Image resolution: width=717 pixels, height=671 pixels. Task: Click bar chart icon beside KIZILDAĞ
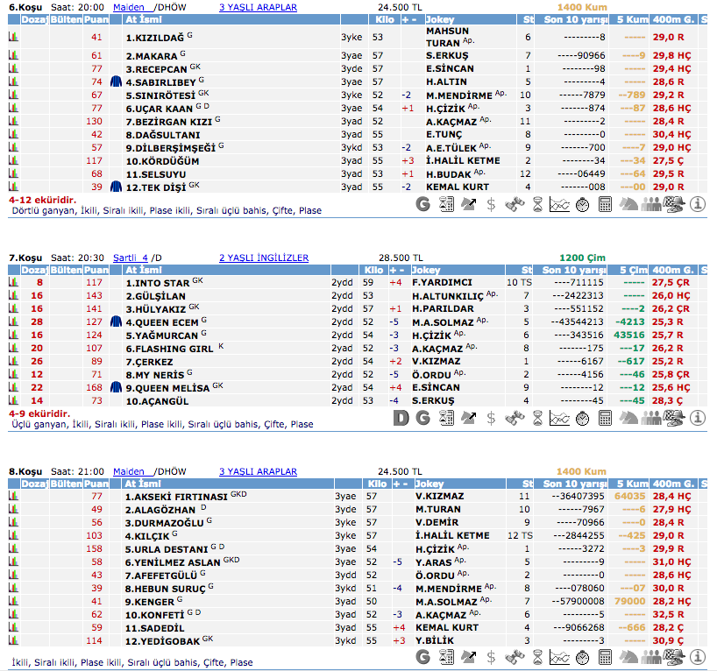click(14, 38)
